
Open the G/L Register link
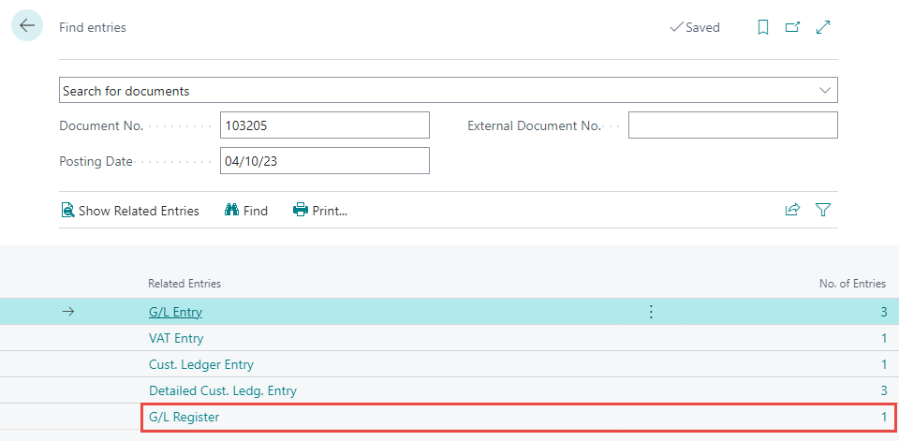tap(184, 417)
